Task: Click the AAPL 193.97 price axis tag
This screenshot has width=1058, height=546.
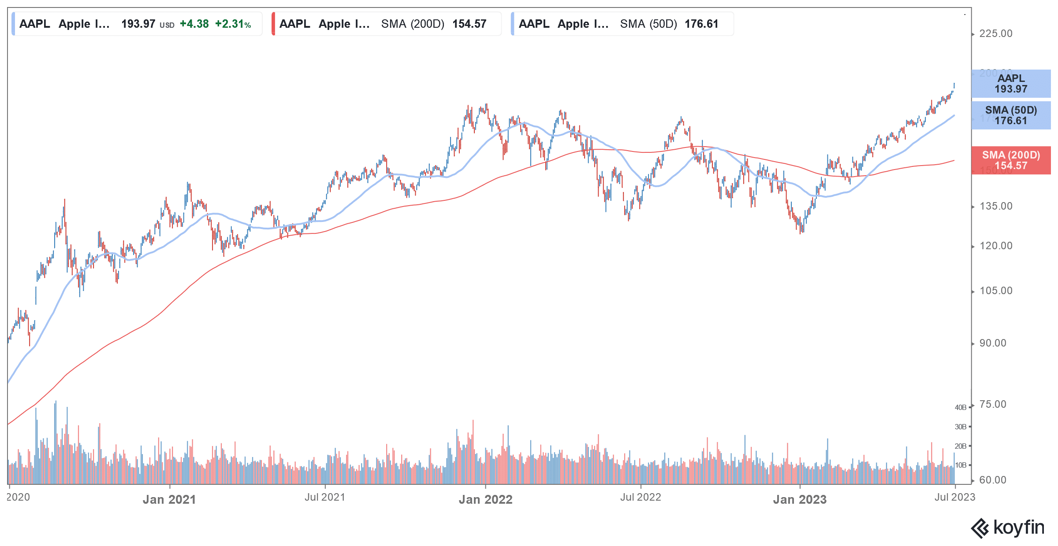Action: (1011, 84)
